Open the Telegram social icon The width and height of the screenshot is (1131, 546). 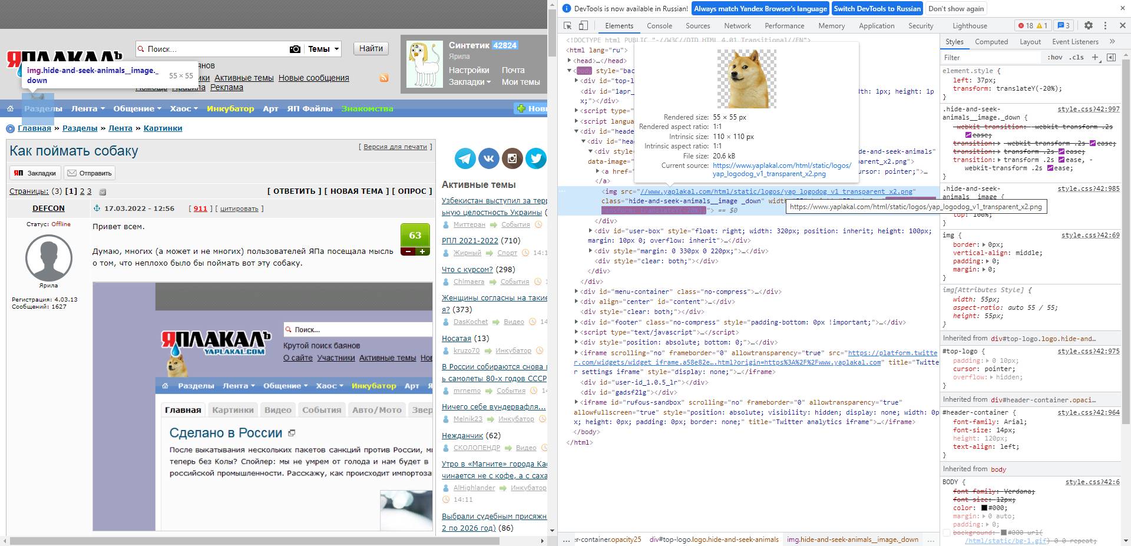pos(465,158)
